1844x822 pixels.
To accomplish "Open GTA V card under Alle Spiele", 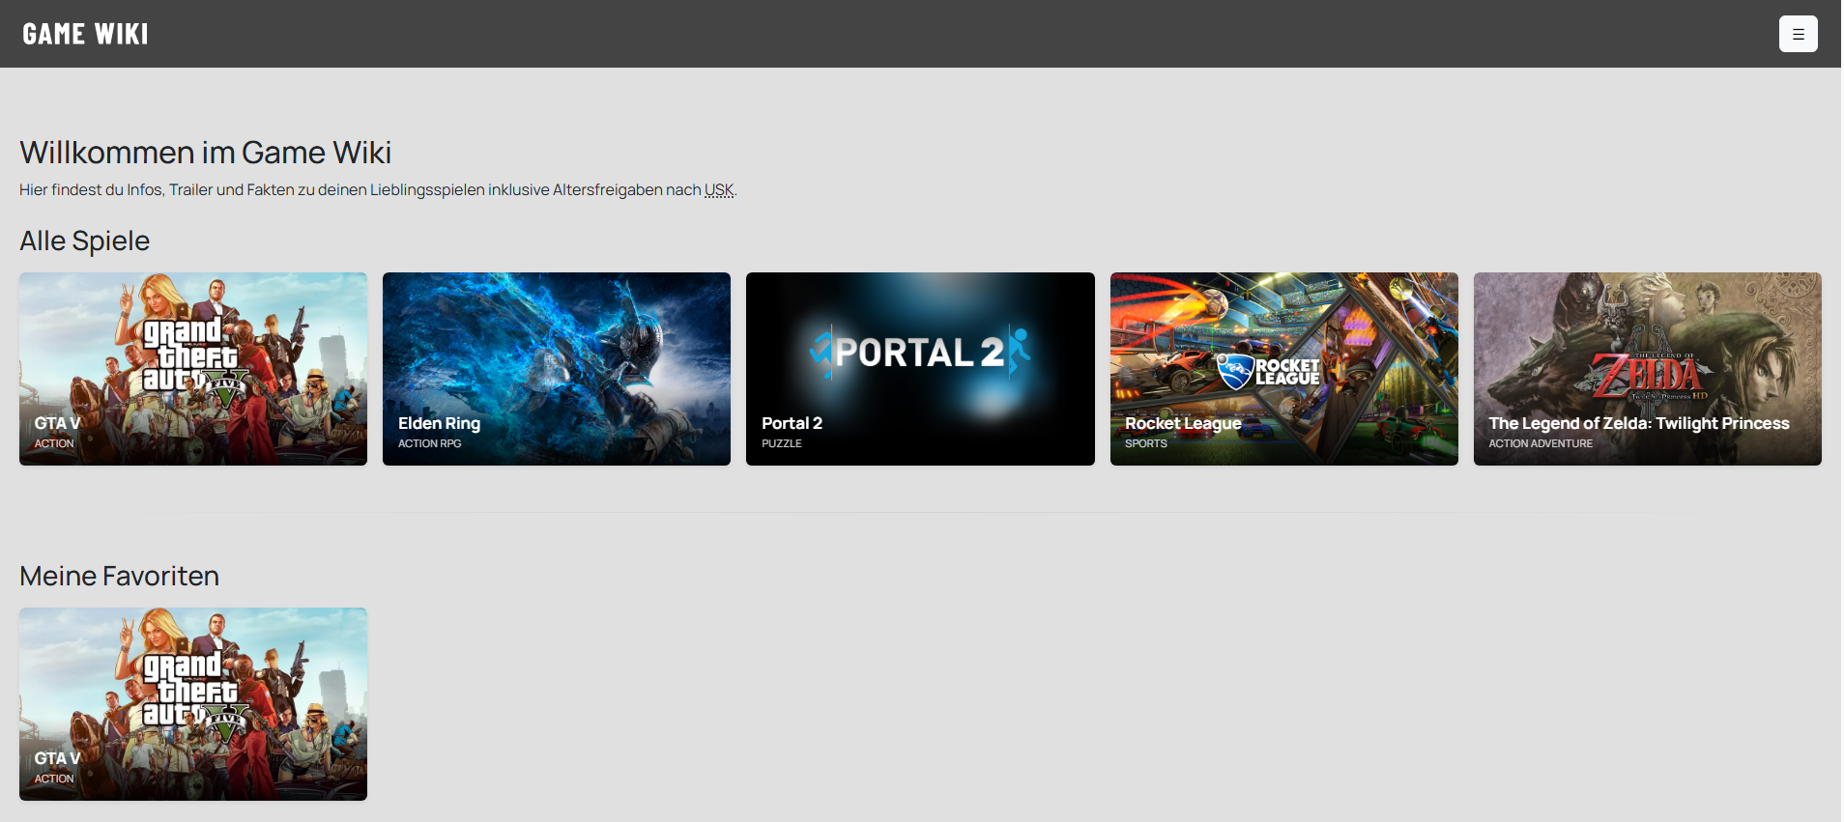I will point(193,369).
